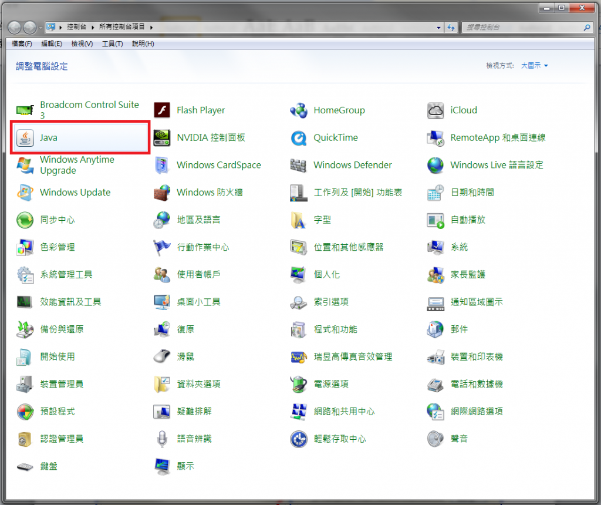Open the 認證管理員 icon
This screenshot has width=601, height=505.
25,439
